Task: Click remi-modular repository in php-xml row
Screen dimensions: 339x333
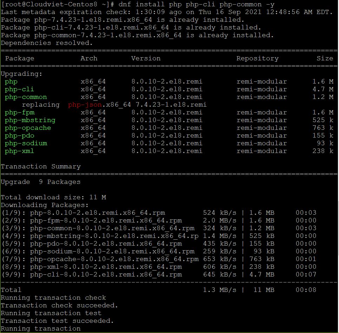Action: [261, 151]
